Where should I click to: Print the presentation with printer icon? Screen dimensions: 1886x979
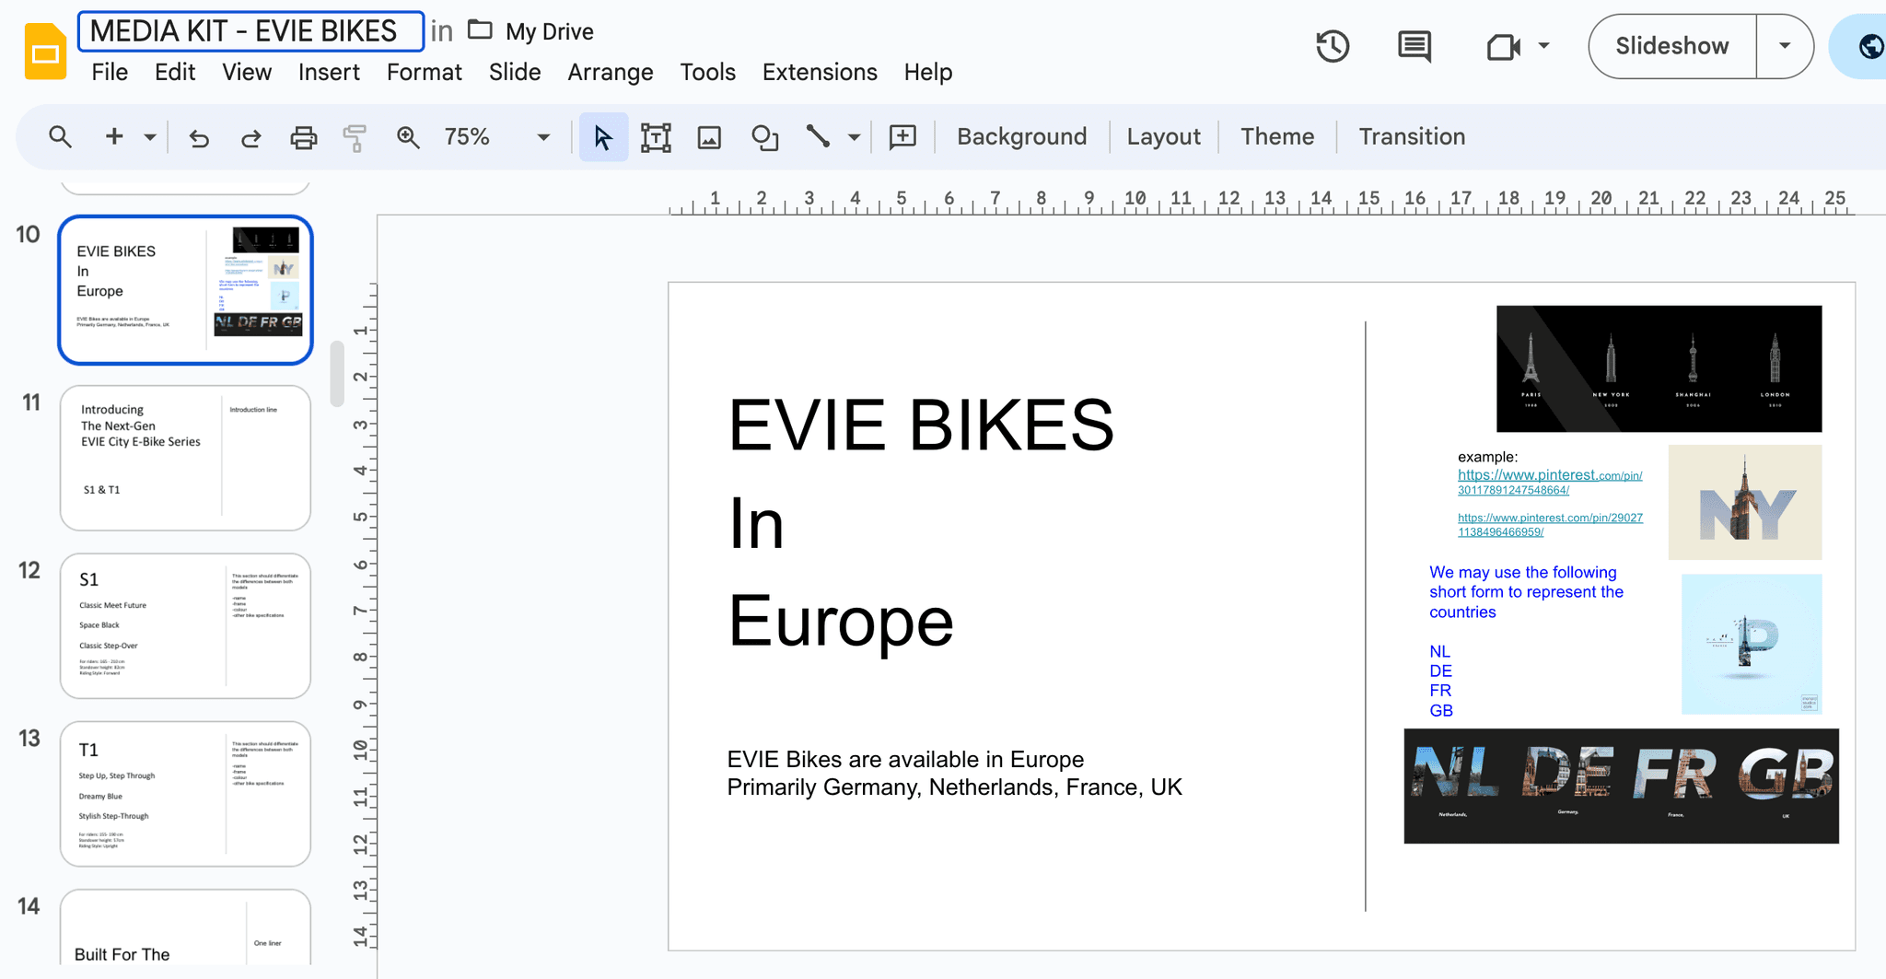[303, 137]
